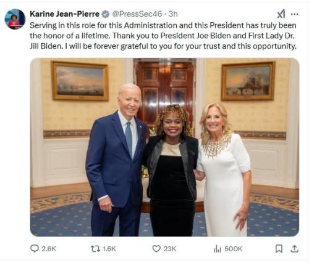Click the tweet text starting with 'Serving in this role'
The width and height of the screenshot is (309, 263).
click(163, 36)
